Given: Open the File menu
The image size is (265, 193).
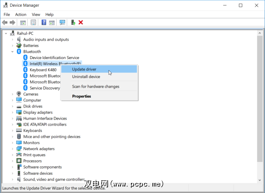Looking at the screenshot, I should pos(7,15).
